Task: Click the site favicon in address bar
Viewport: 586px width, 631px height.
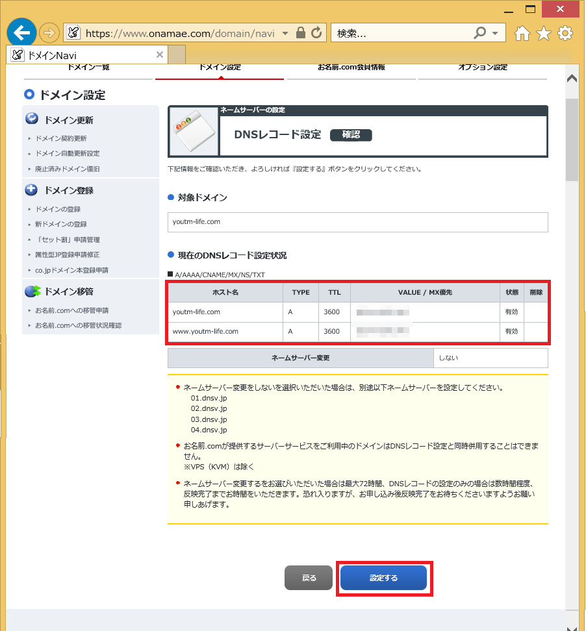Action: [x=73, y=32]
